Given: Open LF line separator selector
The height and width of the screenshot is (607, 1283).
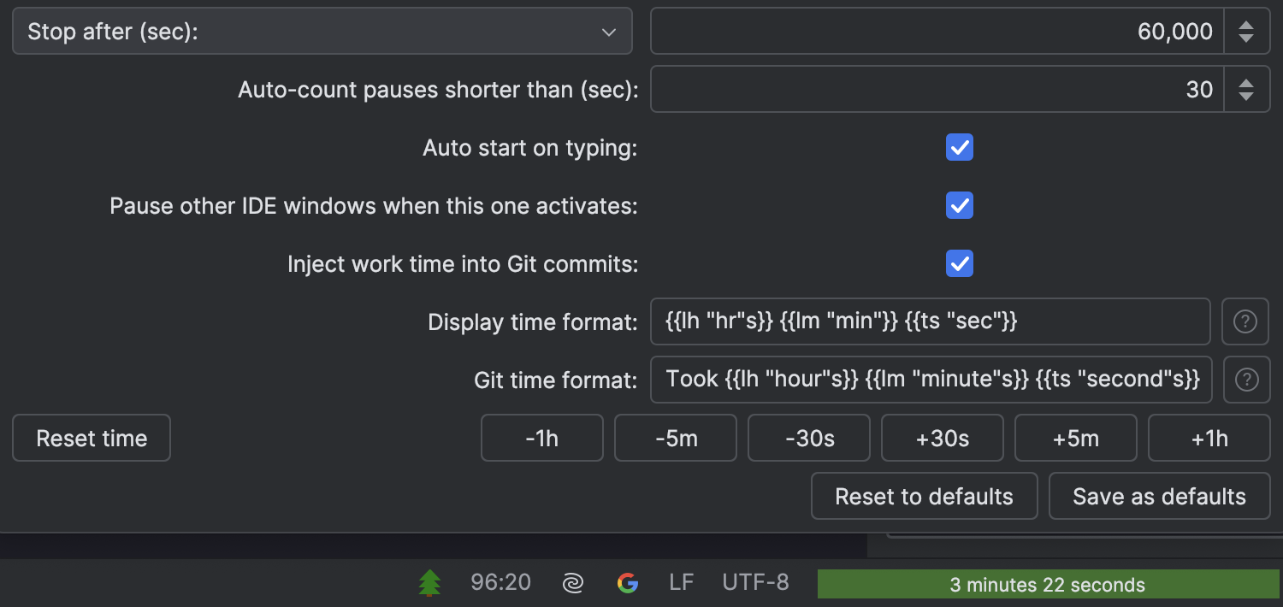Looking at the screenshot, I should [681, 583].
